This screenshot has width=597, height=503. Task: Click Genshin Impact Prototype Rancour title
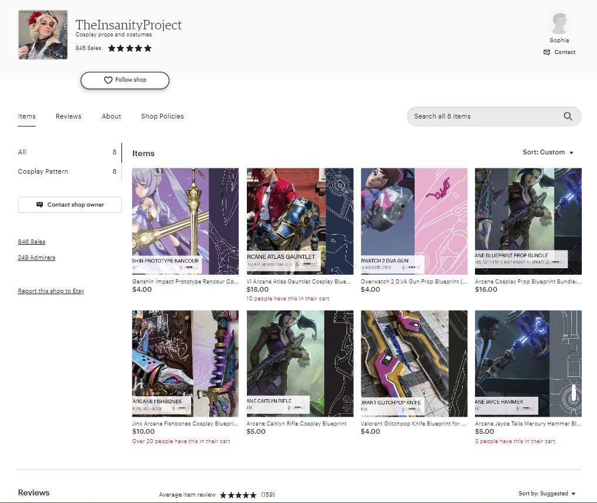click(185, 282)
